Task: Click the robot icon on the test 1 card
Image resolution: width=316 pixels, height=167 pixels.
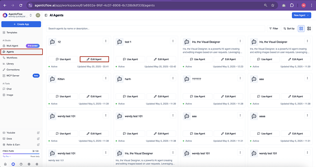Action: [x=120, y=42]
